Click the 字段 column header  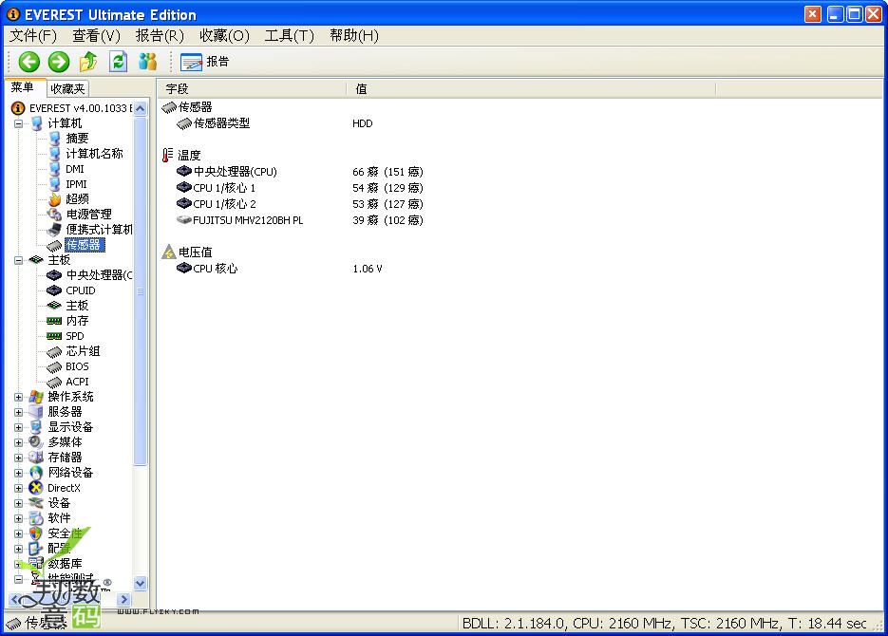pos(252,89)
